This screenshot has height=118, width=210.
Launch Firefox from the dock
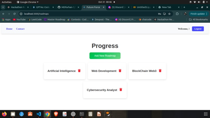(4, 114)
